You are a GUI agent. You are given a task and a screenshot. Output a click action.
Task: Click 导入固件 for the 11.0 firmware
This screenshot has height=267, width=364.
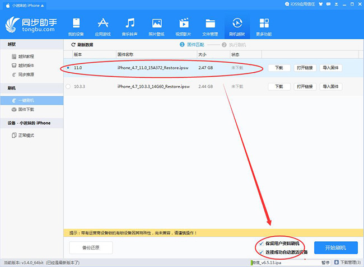tap(330, 68)
